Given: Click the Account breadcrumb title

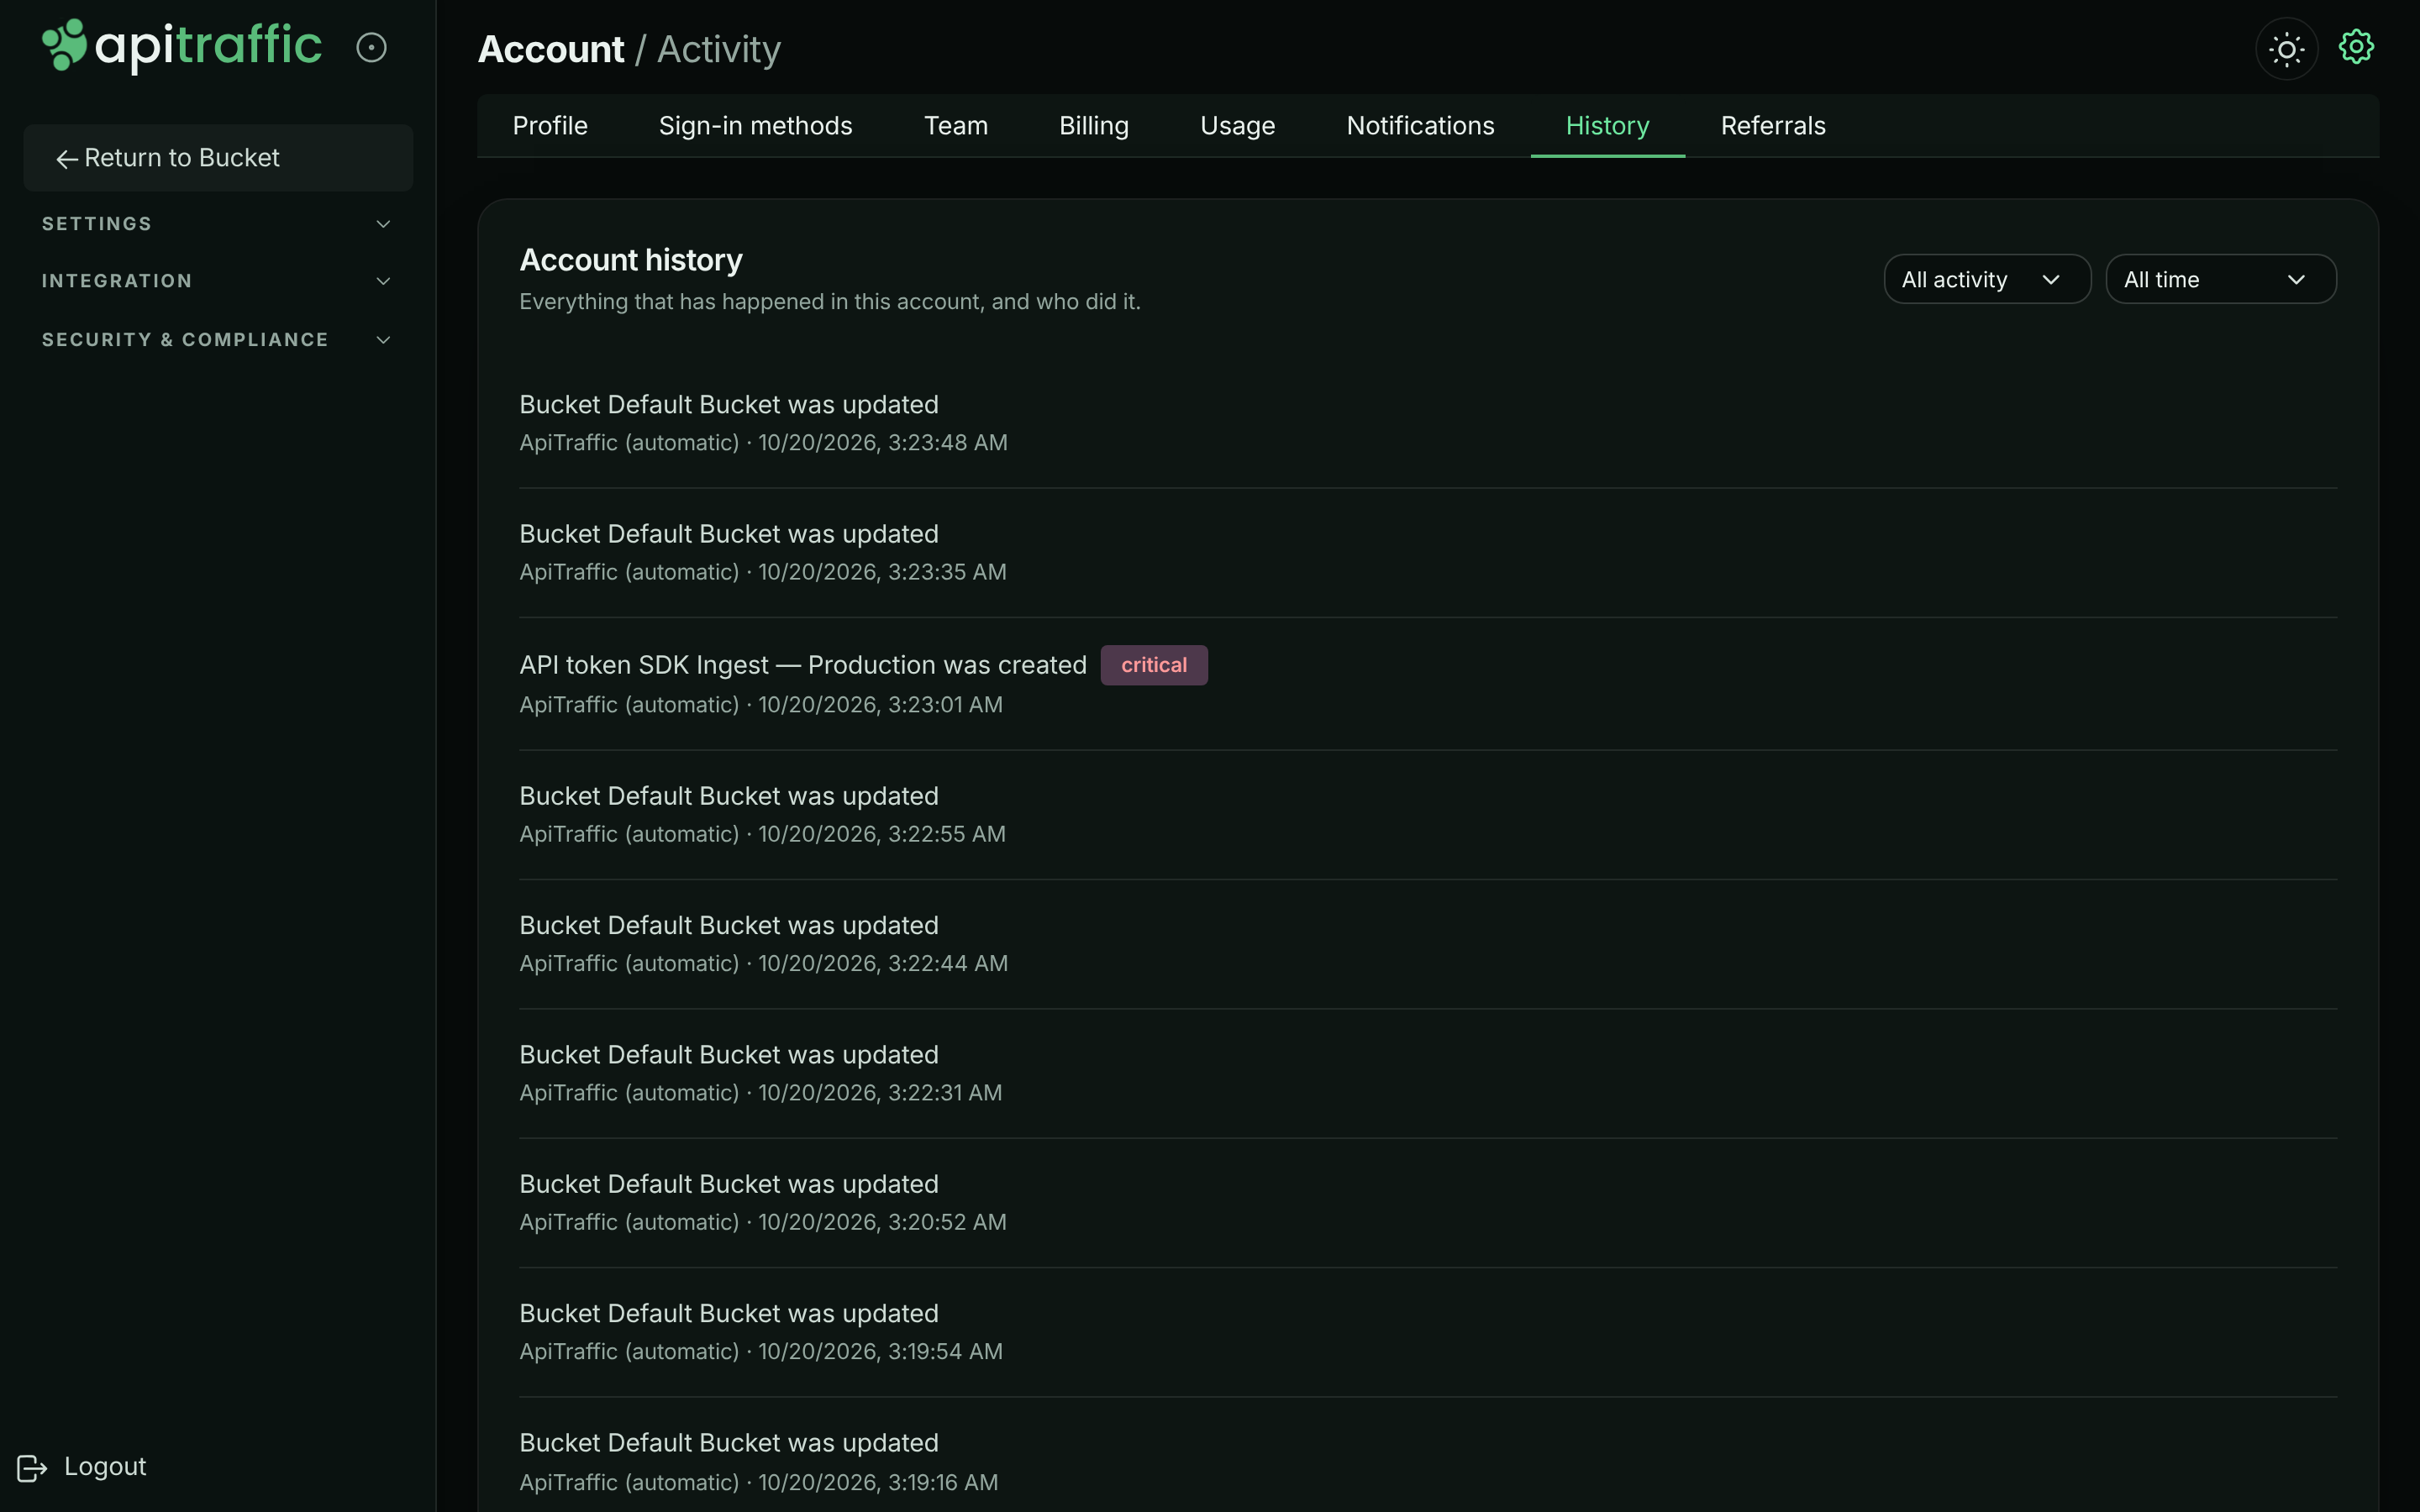Looking at the screenshot, I should point(551,49).
